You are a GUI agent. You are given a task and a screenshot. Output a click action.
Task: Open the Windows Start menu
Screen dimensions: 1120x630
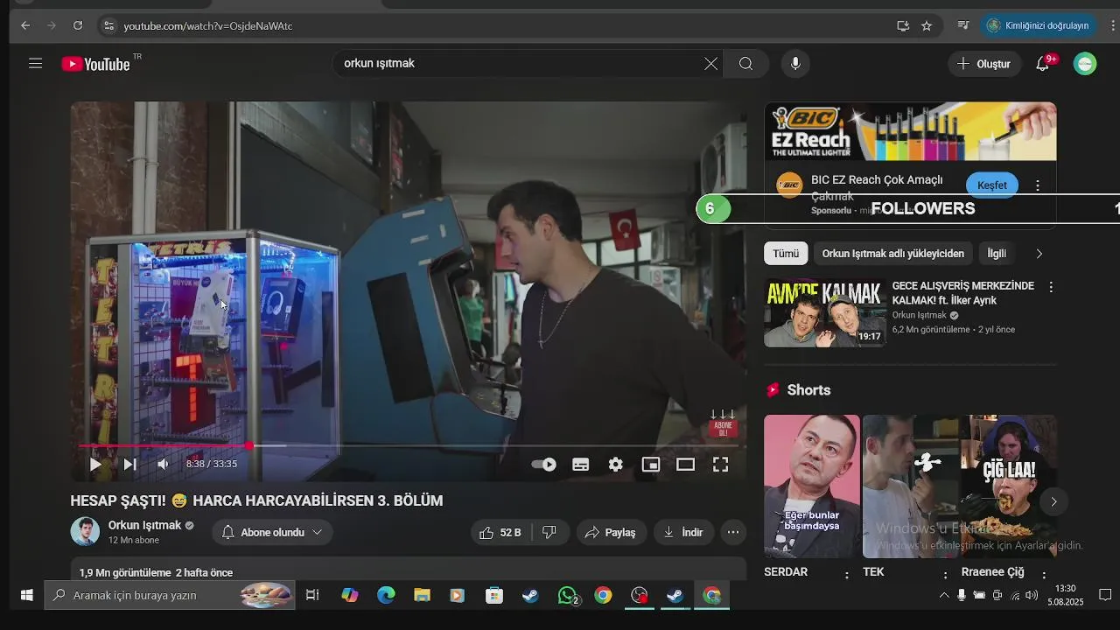coord(26,595)
